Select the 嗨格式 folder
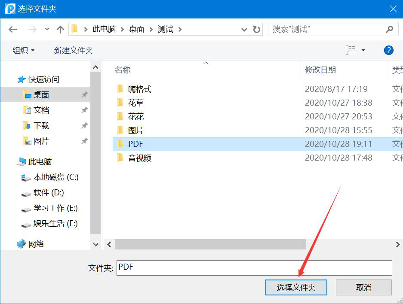This screenshot has width=403, height=304. (139, 89)
